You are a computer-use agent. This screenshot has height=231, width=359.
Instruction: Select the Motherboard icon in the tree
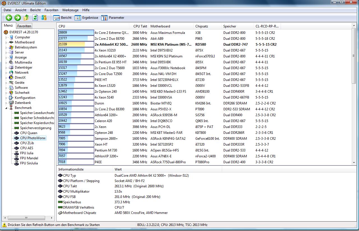[11, 42]
